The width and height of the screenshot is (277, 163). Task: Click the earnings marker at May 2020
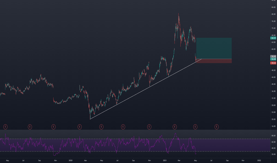tap(101, 127)
